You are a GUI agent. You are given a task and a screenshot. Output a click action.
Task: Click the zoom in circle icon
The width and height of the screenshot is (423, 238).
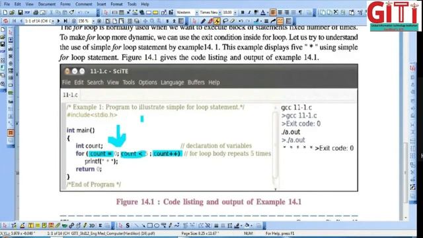[99, 20]
